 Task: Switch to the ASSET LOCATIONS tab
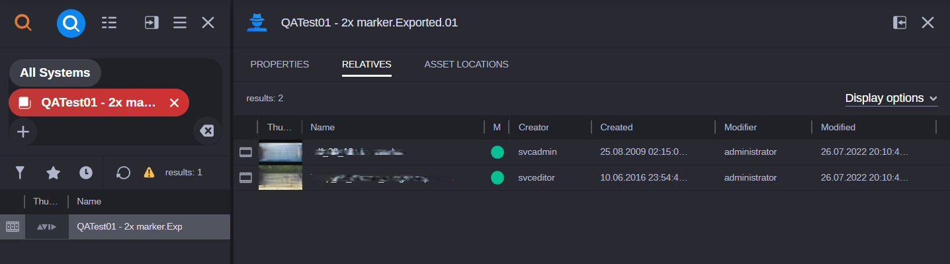pos(466,64)
